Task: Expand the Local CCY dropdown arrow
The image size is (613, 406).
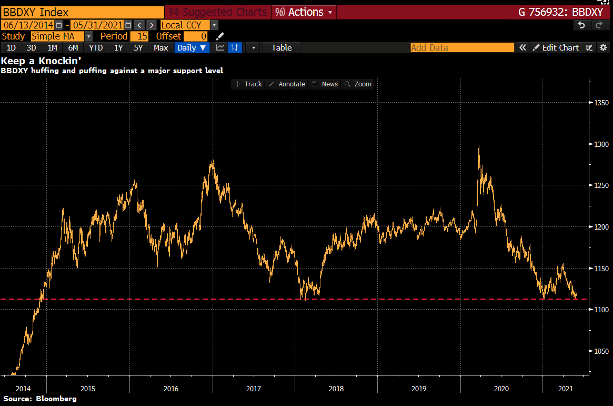Action: (214, 25)
